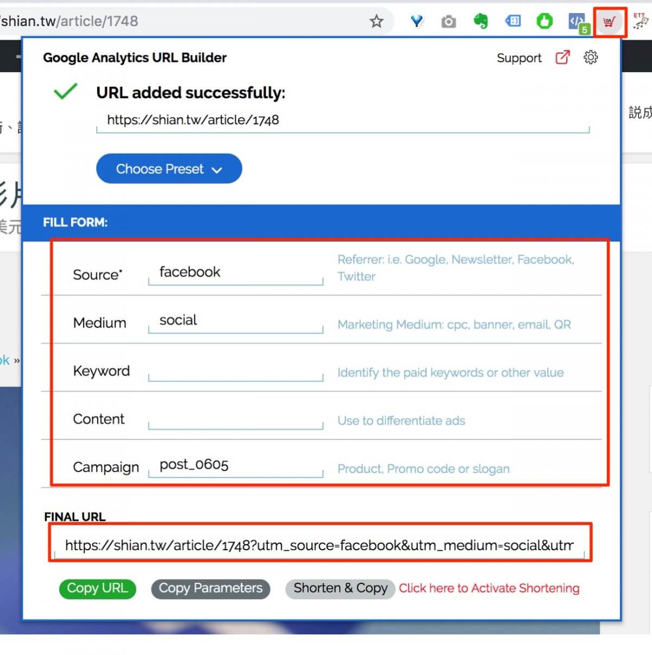Open the code extension with badge 5

[577, 22]
